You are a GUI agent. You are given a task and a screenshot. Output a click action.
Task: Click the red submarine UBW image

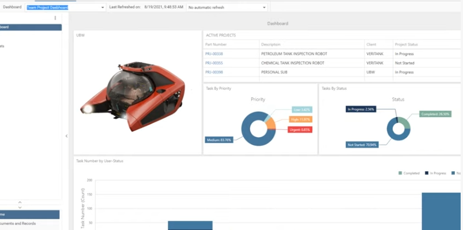click(132, 96)
